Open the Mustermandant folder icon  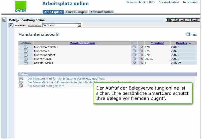click(x=26, y=55)
